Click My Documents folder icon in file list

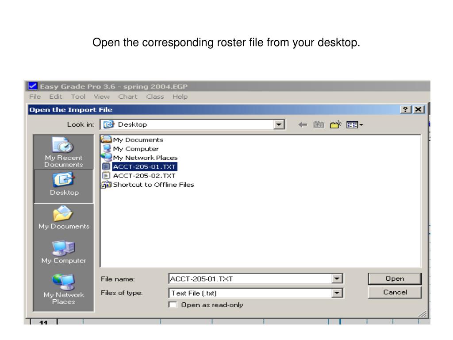click(x=106, y=139)
